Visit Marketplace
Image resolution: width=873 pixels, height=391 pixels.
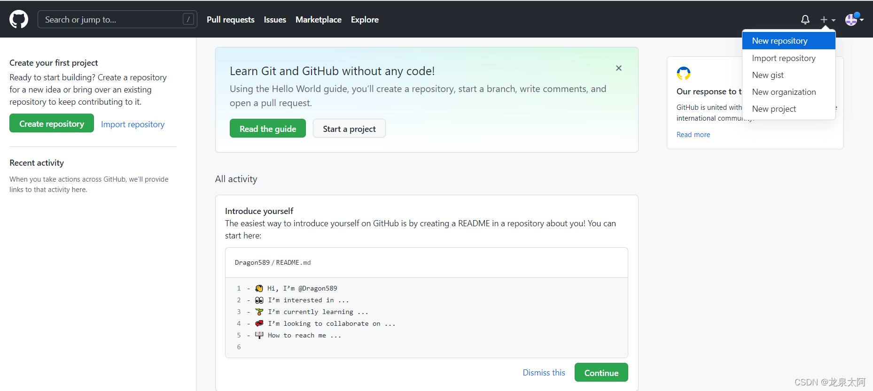click(x=319, y=20)
